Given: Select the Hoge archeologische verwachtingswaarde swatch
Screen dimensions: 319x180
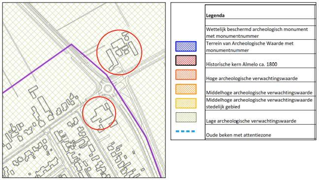Looking at the screenshot, I should pyautogui.click(x=186, y=75).
